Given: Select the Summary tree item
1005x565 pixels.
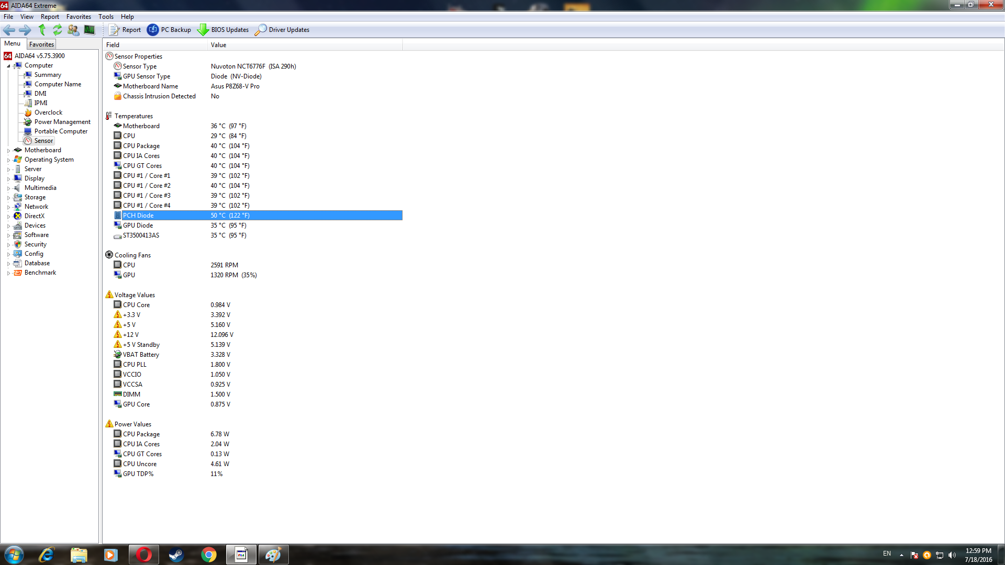Looking at the screenshot, I should click(x=48, y=75).
